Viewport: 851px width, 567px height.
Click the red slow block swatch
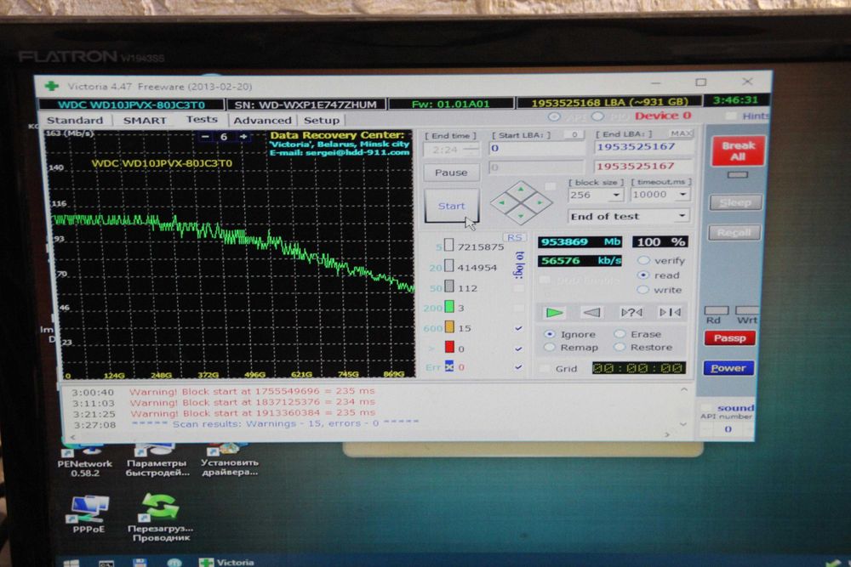tap(449, 348)
